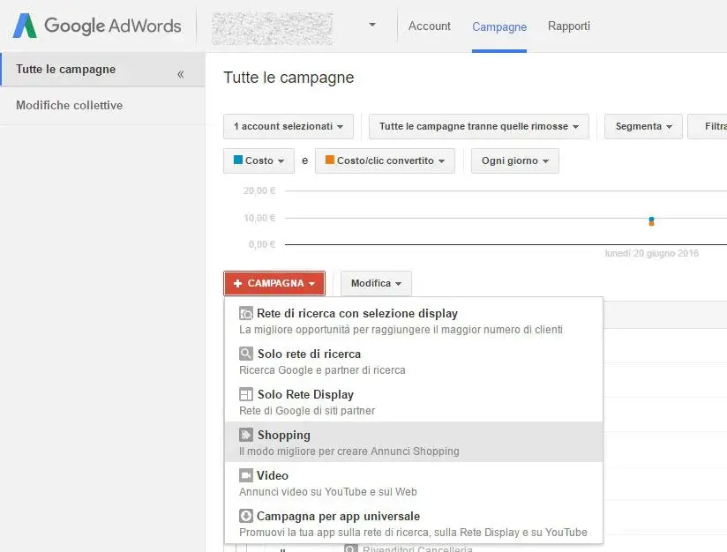Collapse the sidebar with the double chevron
727x552 pixels.
[180, 74]
